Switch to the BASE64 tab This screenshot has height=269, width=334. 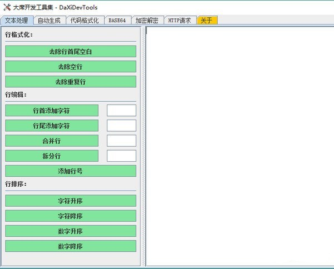[x=117, y=21]
